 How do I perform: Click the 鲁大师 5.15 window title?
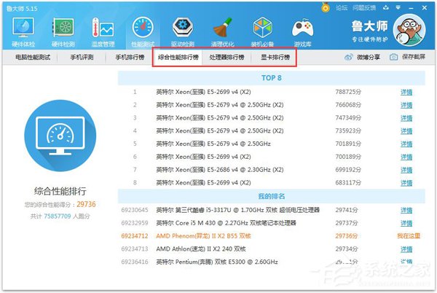click(22, 9)
